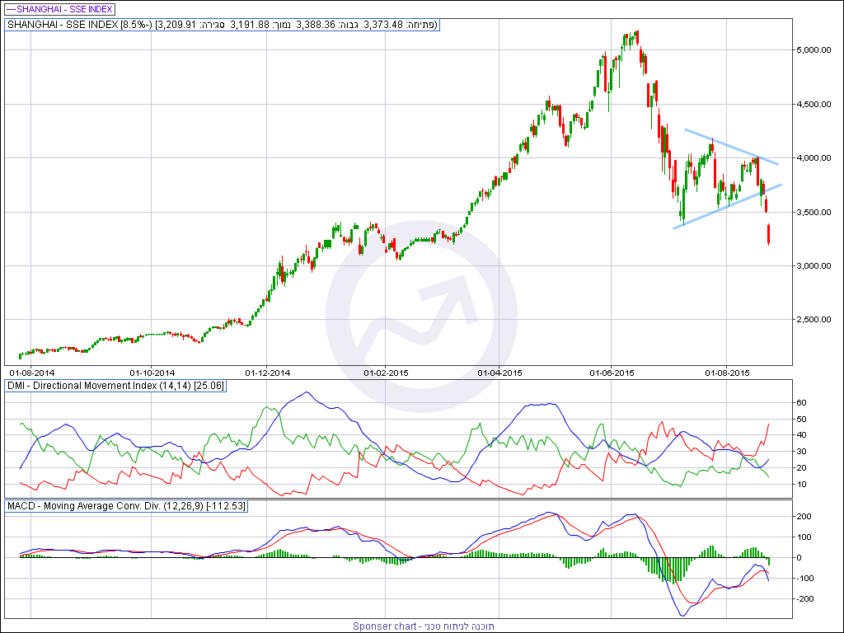Click the DMI axis value 40
844x633 pixels.
click(801, 435)
